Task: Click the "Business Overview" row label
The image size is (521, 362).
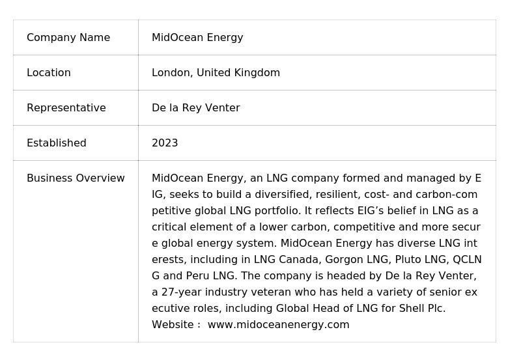Action: (76, 178)
